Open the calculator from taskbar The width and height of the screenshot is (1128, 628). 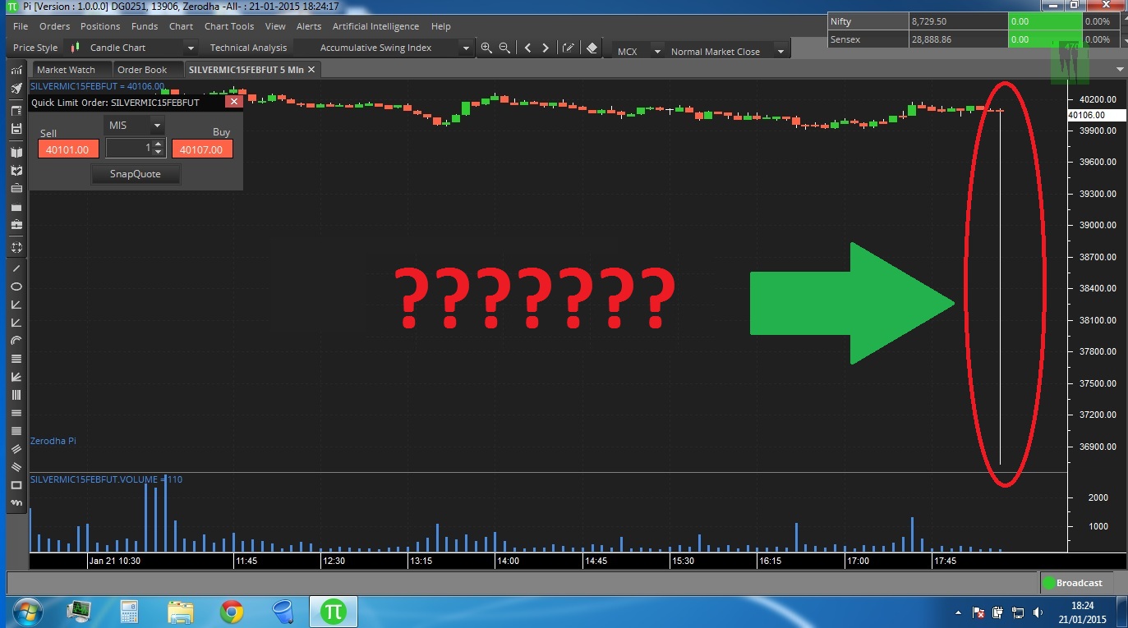click(129, 612)
